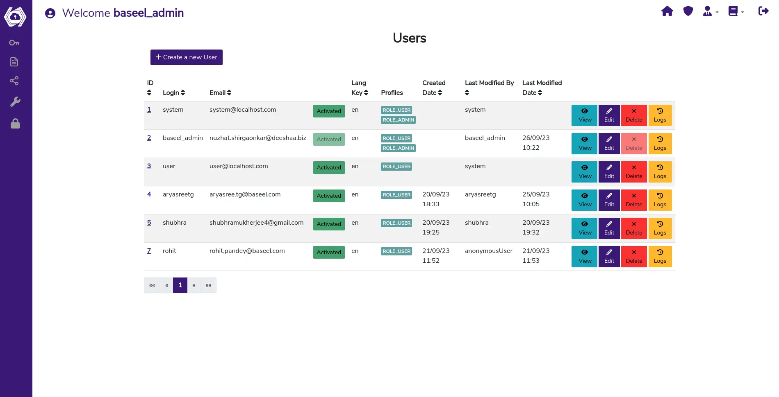This screenshot has width=779, height=397.
Task: Go to the last page of results
Action: pos(208,285)
